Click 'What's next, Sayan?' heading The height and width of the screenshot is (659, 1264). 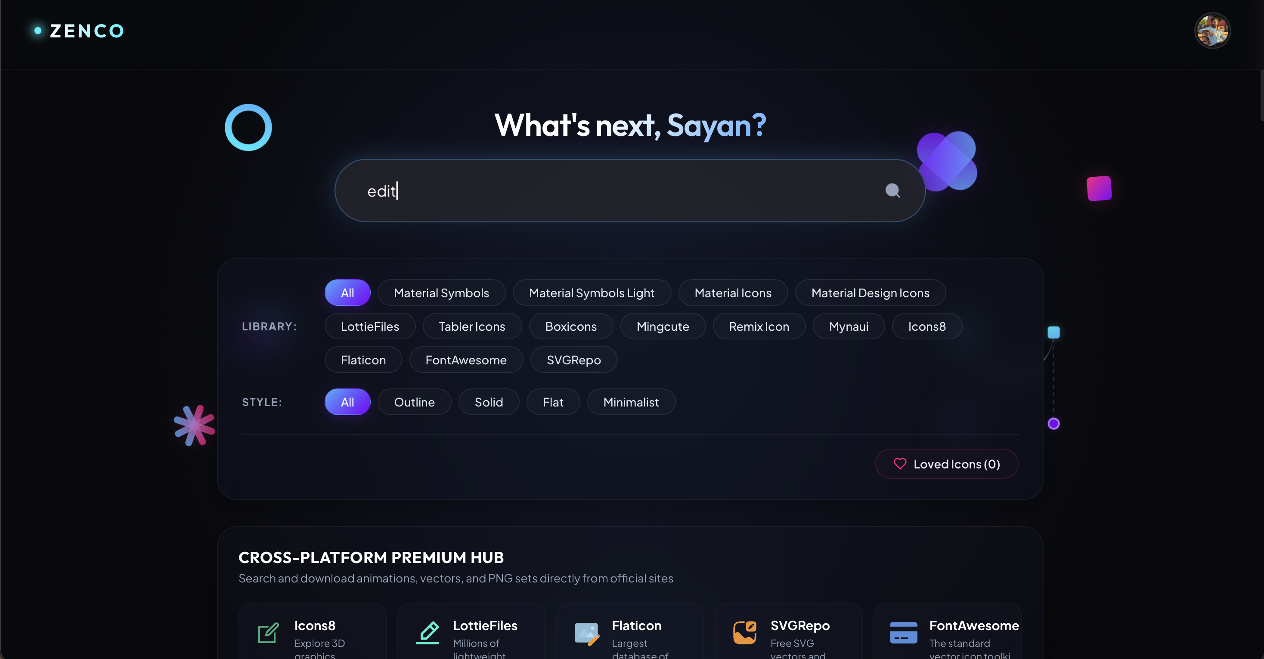tap(630, 125)
